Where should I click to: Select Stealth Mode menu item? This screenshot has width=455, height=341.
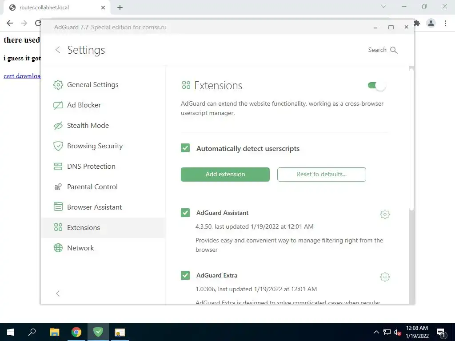coord(103,126)
